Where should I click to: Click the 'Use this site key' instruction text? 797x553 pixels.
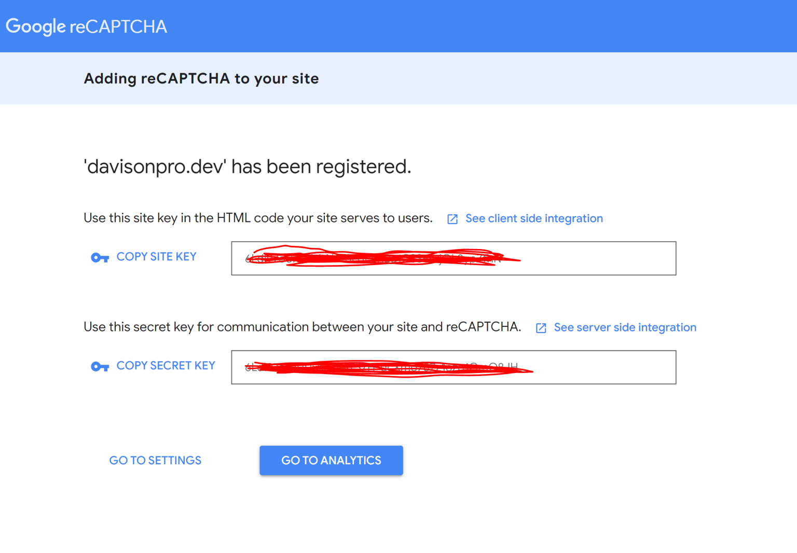click(258, 218)
